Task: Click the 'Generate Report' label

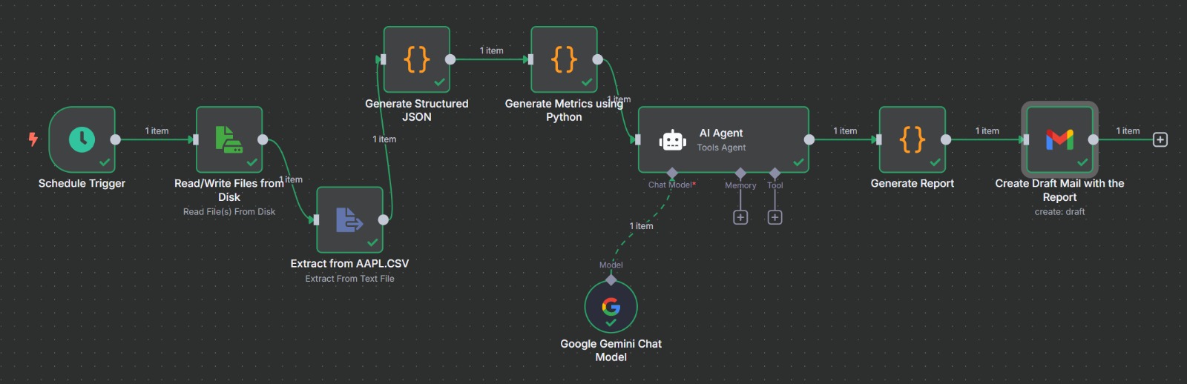Action: 913,183
